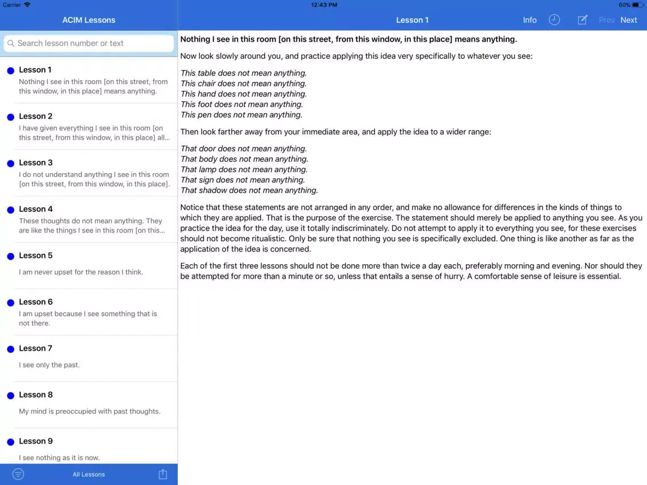Open Lesson 8 title in list
The image size is (647, 485).
pos(35,394)
